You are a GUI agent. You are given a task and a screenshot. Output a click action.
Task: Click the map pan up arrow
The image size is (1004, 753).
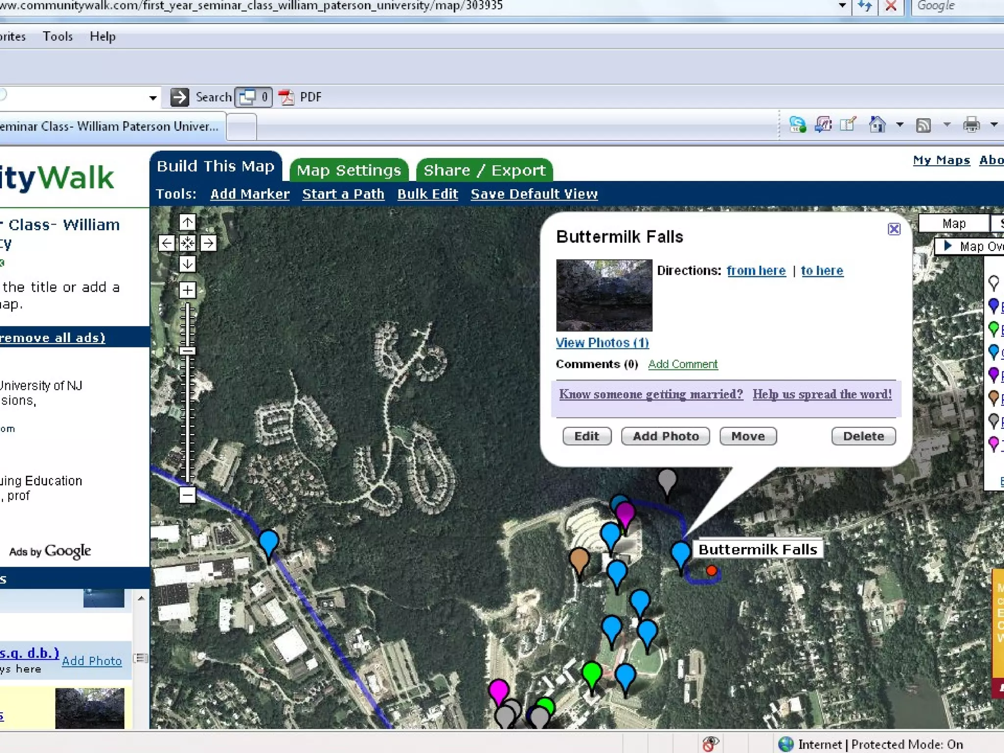pos(187,223)
